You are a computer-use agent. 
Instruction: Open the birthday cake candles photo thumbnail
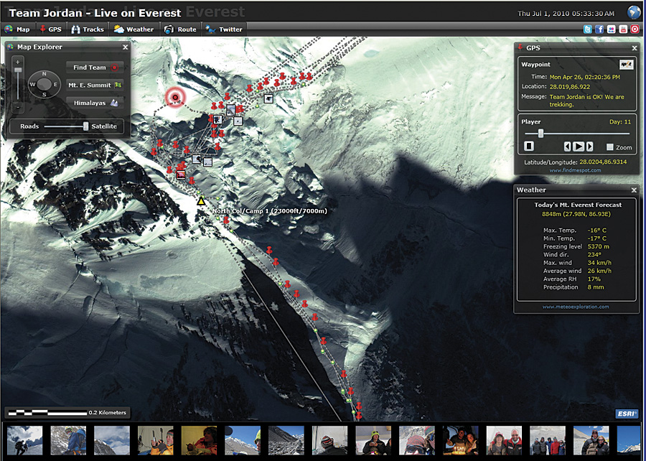[461, 440]
